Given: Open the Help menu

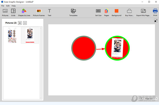Looking at the screenshot, I should coord(14,6).
